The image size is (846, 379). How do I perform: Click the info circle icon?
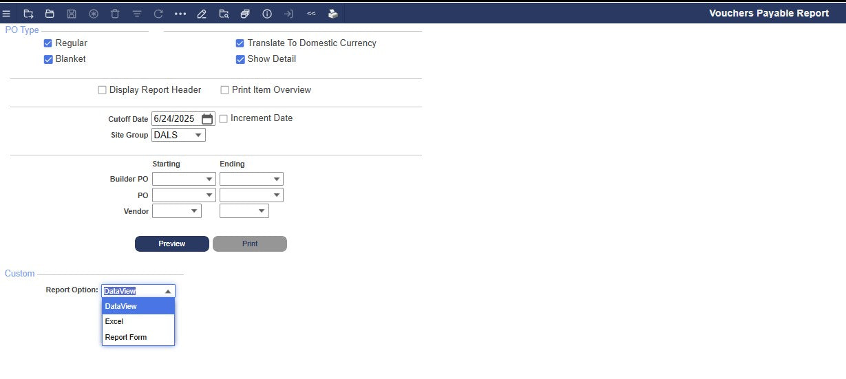[x=267, y=13]
